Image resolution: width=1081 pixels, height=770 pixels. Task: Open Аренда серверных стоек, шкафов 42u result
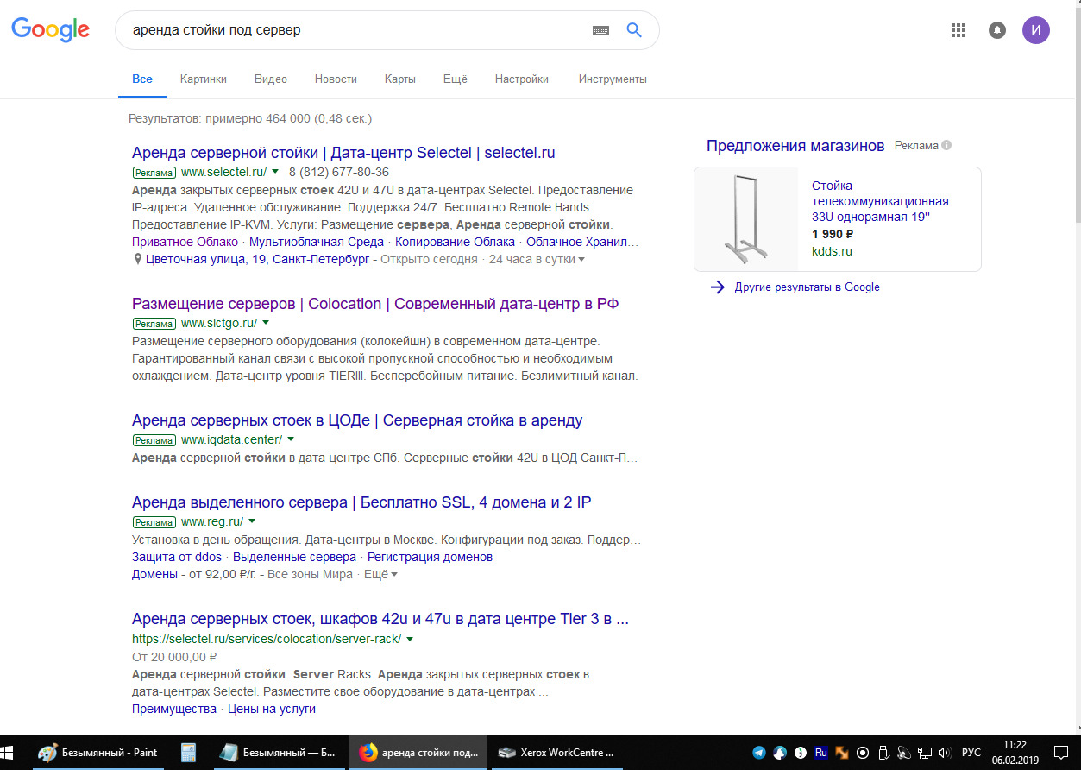pyautogui.click(x=380, y=619)
